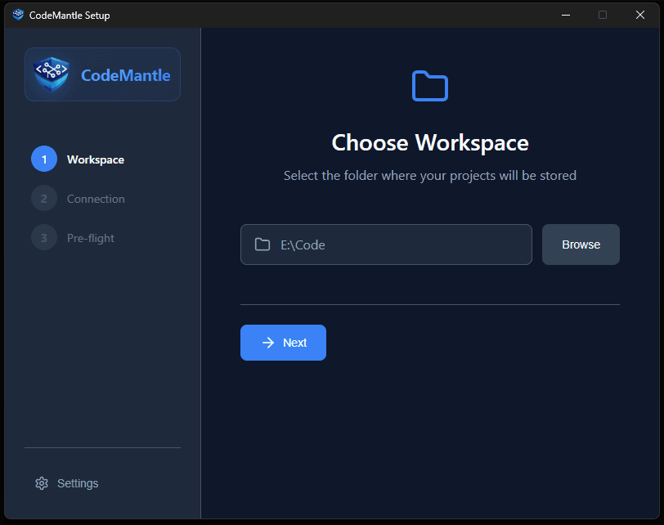Close the CodeMantle Setup window
Screen dimensions: 664x525
point(639,15)
